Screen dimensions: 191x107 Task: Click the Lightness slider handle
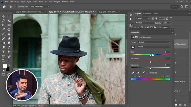click(150, 69)
